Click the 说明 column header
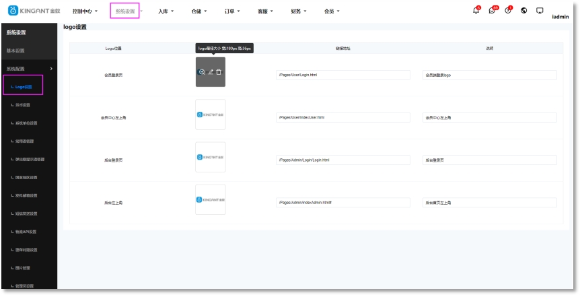The height and width of the screenshot is (295, 580). [x=489, y=48]
